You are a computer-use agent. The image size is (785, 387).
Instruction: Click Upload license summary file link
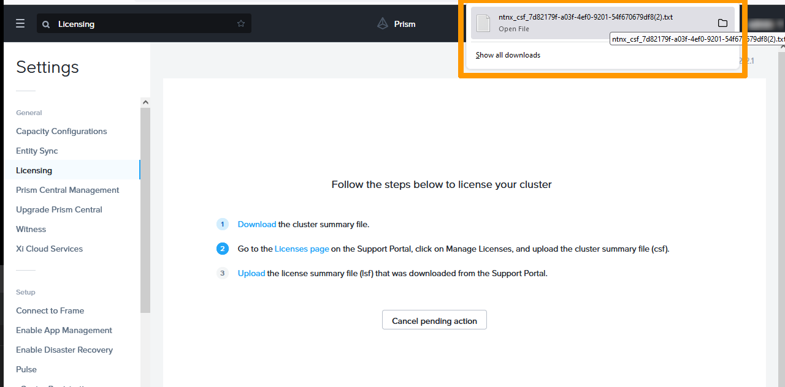(251, 273)
